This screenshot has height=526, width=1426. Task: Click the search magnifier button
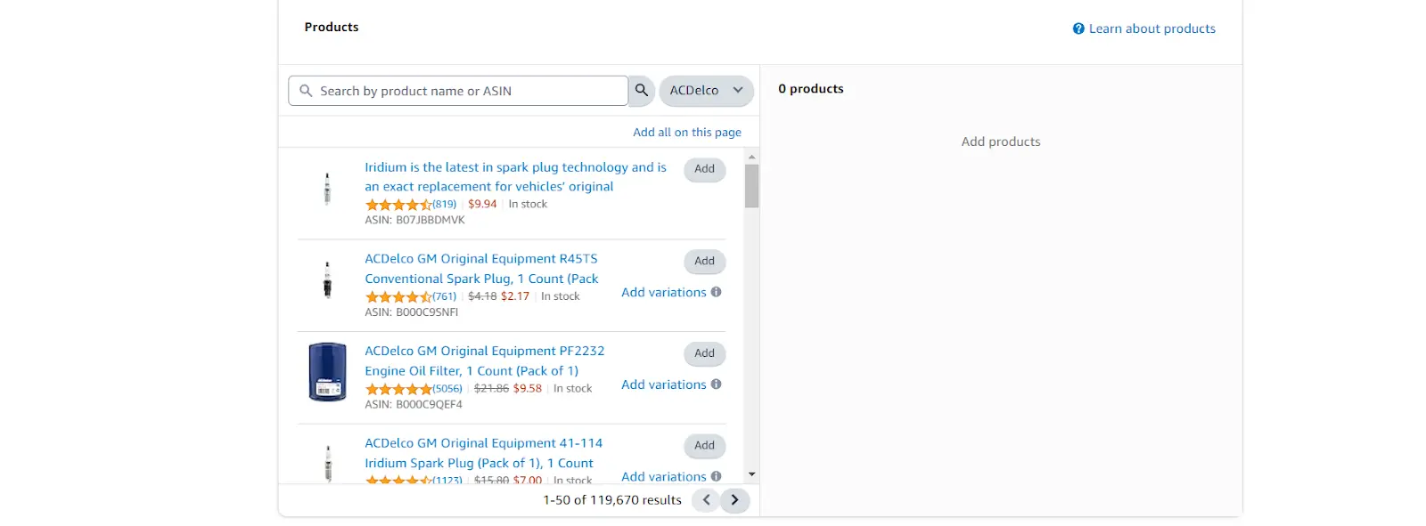(x=642, y=91)
